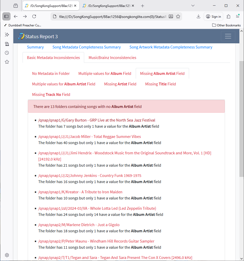The height and width of the screenshot is (261, 244).
Task: Open the Other Bookmarks folder
Action: [x=226, y=25]
